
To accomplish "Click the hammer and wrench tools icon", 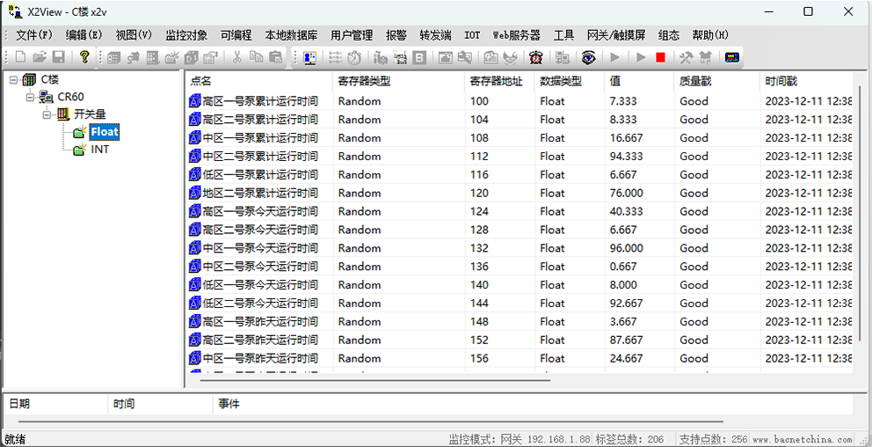I will coord(687,57).
